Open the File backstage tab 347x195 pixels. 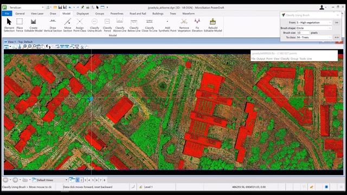click(7, 14)
